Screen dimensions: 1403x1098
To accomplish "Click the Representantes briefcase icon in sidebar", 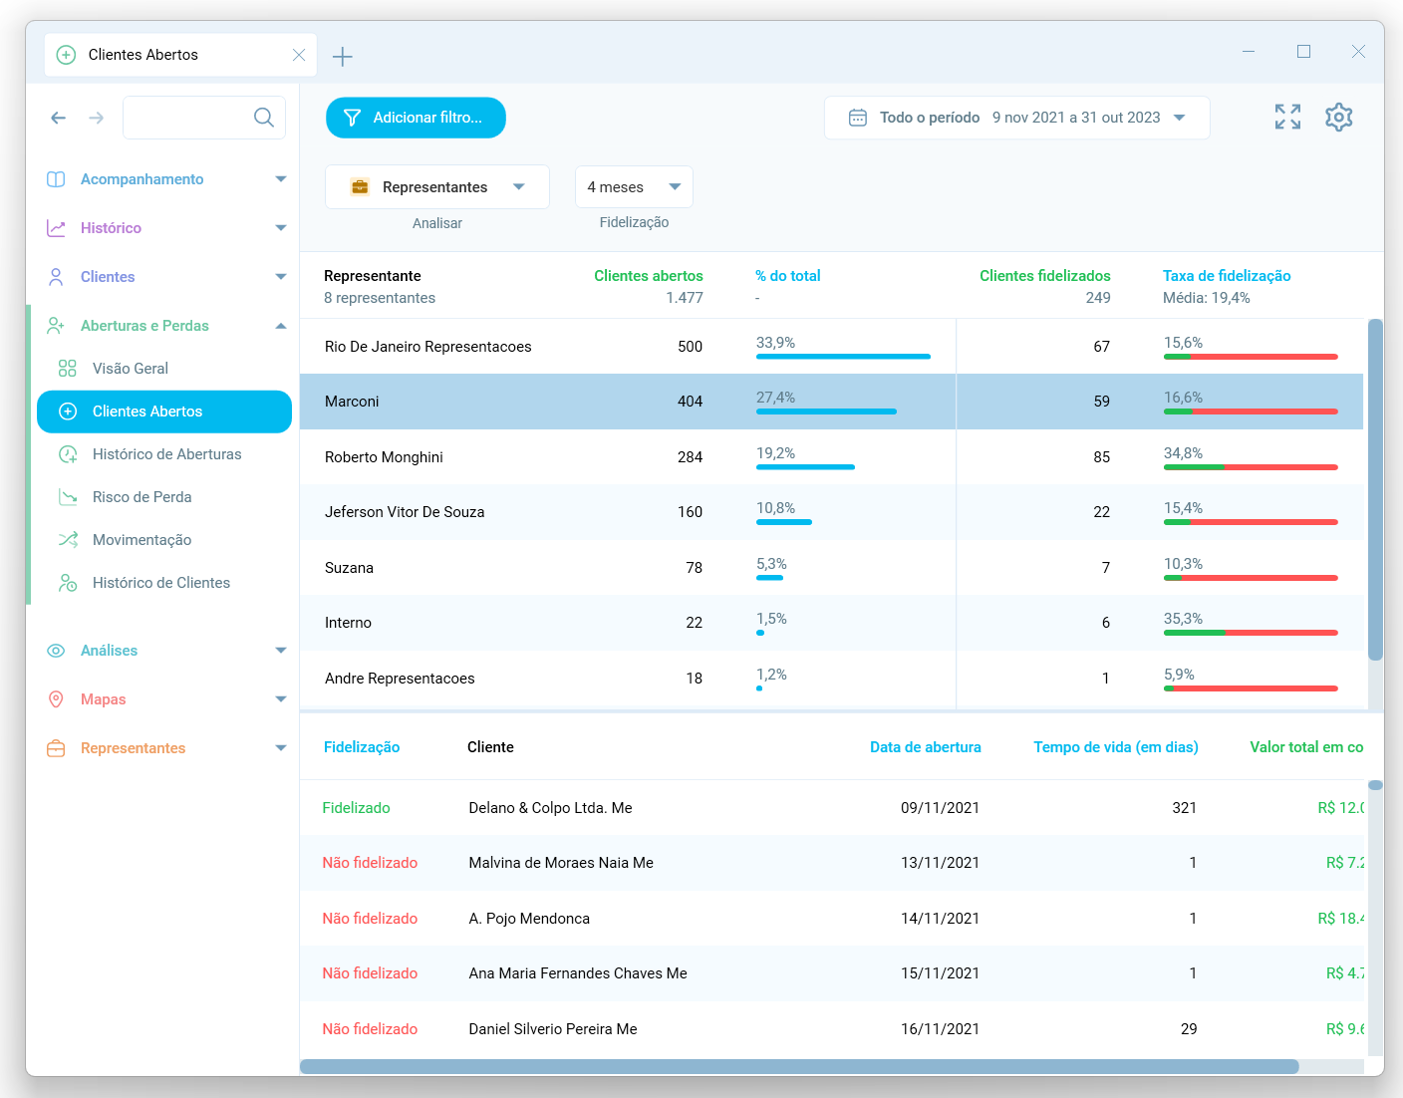I will (x=56, y=748).
